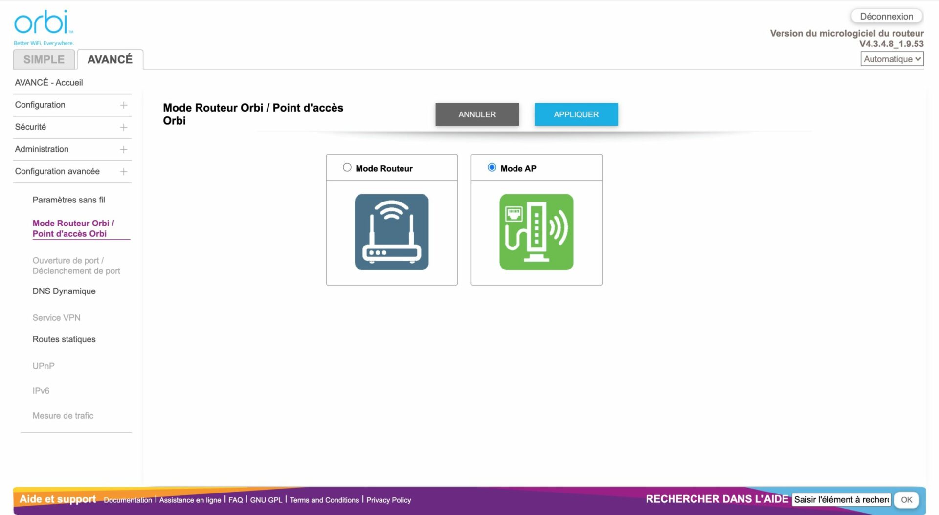Screen dimensions: 939x515
Task: Open the Automatique language dropdown
Action: point(892,59)
